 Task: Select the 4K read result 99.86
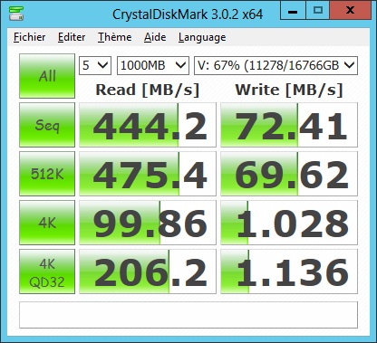pos(148,223)
